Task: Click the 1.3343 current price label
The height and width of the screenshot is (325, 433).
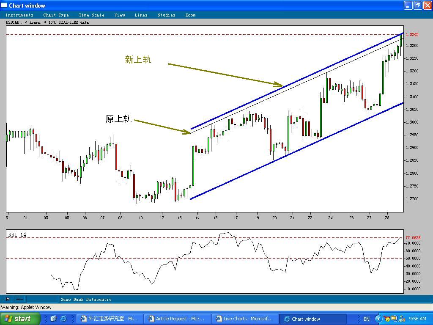Action: (412, 35)
